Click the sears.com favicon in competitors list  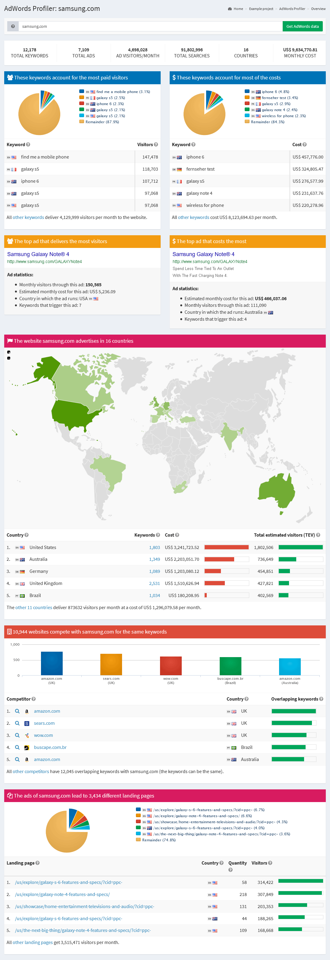[x=27, y=723]
